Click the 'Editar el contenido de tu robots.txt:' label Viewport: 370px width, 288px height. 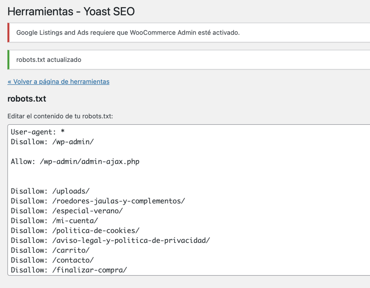pyautogui.click(x=60, y=116)
